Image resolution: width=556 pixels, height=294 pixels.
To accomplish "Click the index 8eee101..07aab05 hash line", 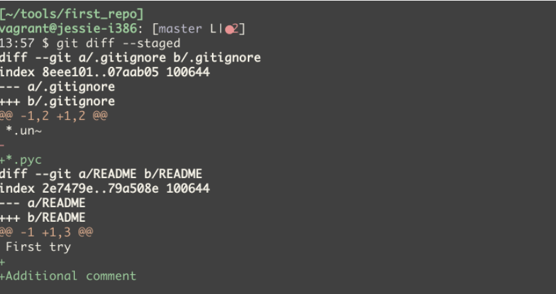I will click(x=105, y=72).
